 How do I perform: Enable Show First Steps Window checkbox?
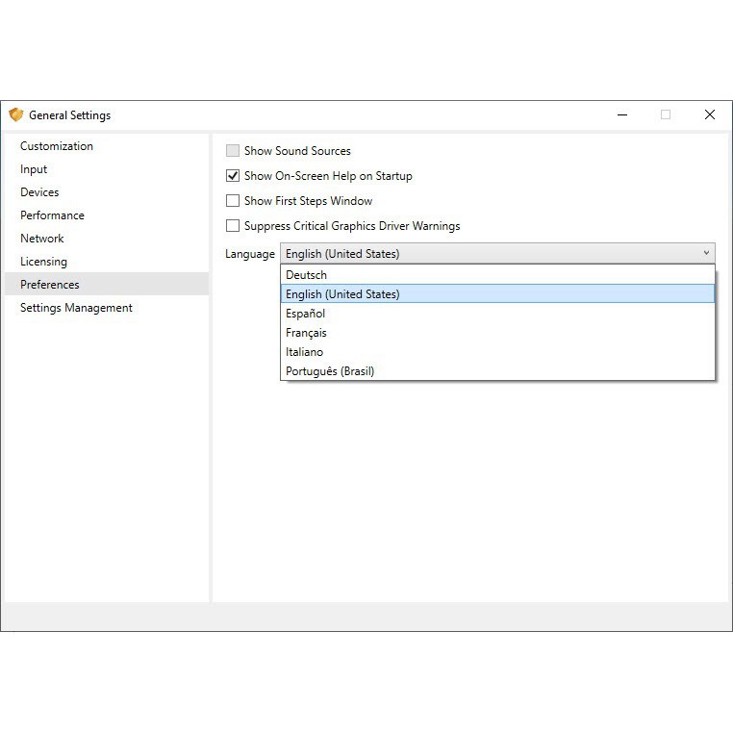[x=233, y=201]
